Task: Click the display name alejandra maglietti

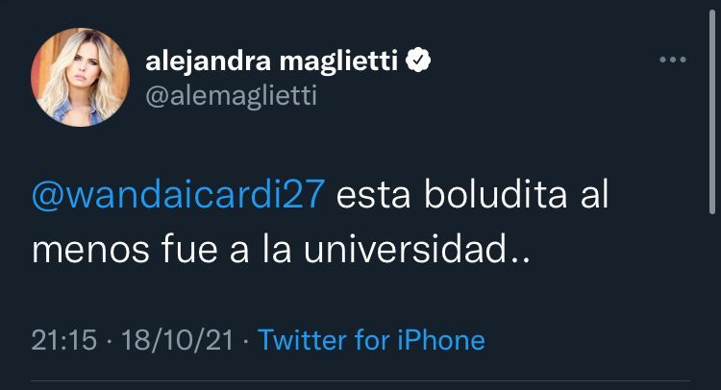Action: pos(274,62)
